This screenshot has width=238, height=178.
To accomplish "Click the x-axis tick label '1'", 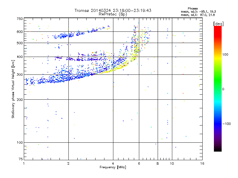I will click(24, 163).
